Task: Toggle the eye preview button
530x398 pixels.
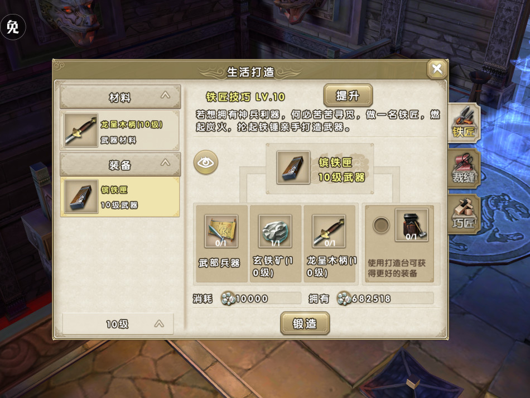Action: click(x=205, y=162)
